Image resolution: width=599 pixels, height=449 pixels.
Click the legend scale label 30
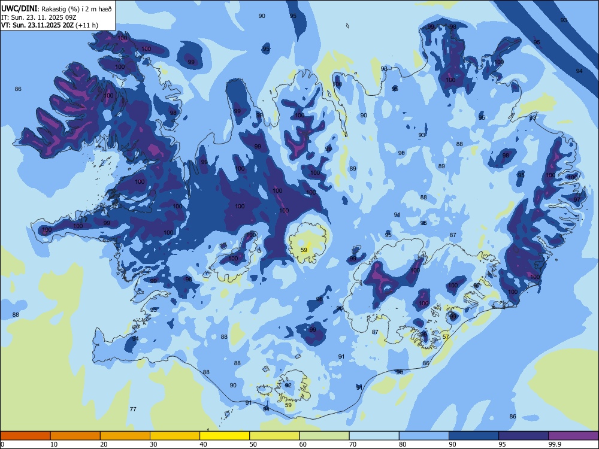click(x=153, y=444)
